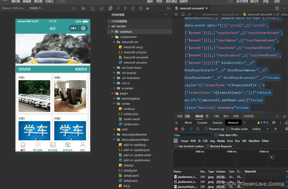Open the Online throttling dropdown
Screen dimensions: 288x189
pyautogui.click(x=260, y=129)
